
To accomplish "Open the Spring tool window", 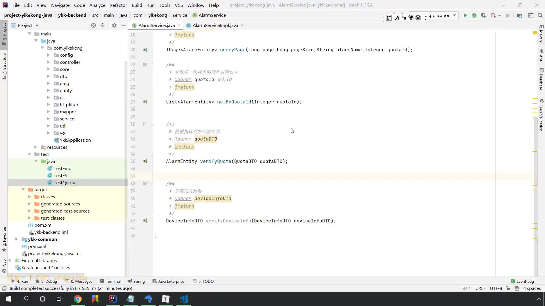I will coord(136,281).
